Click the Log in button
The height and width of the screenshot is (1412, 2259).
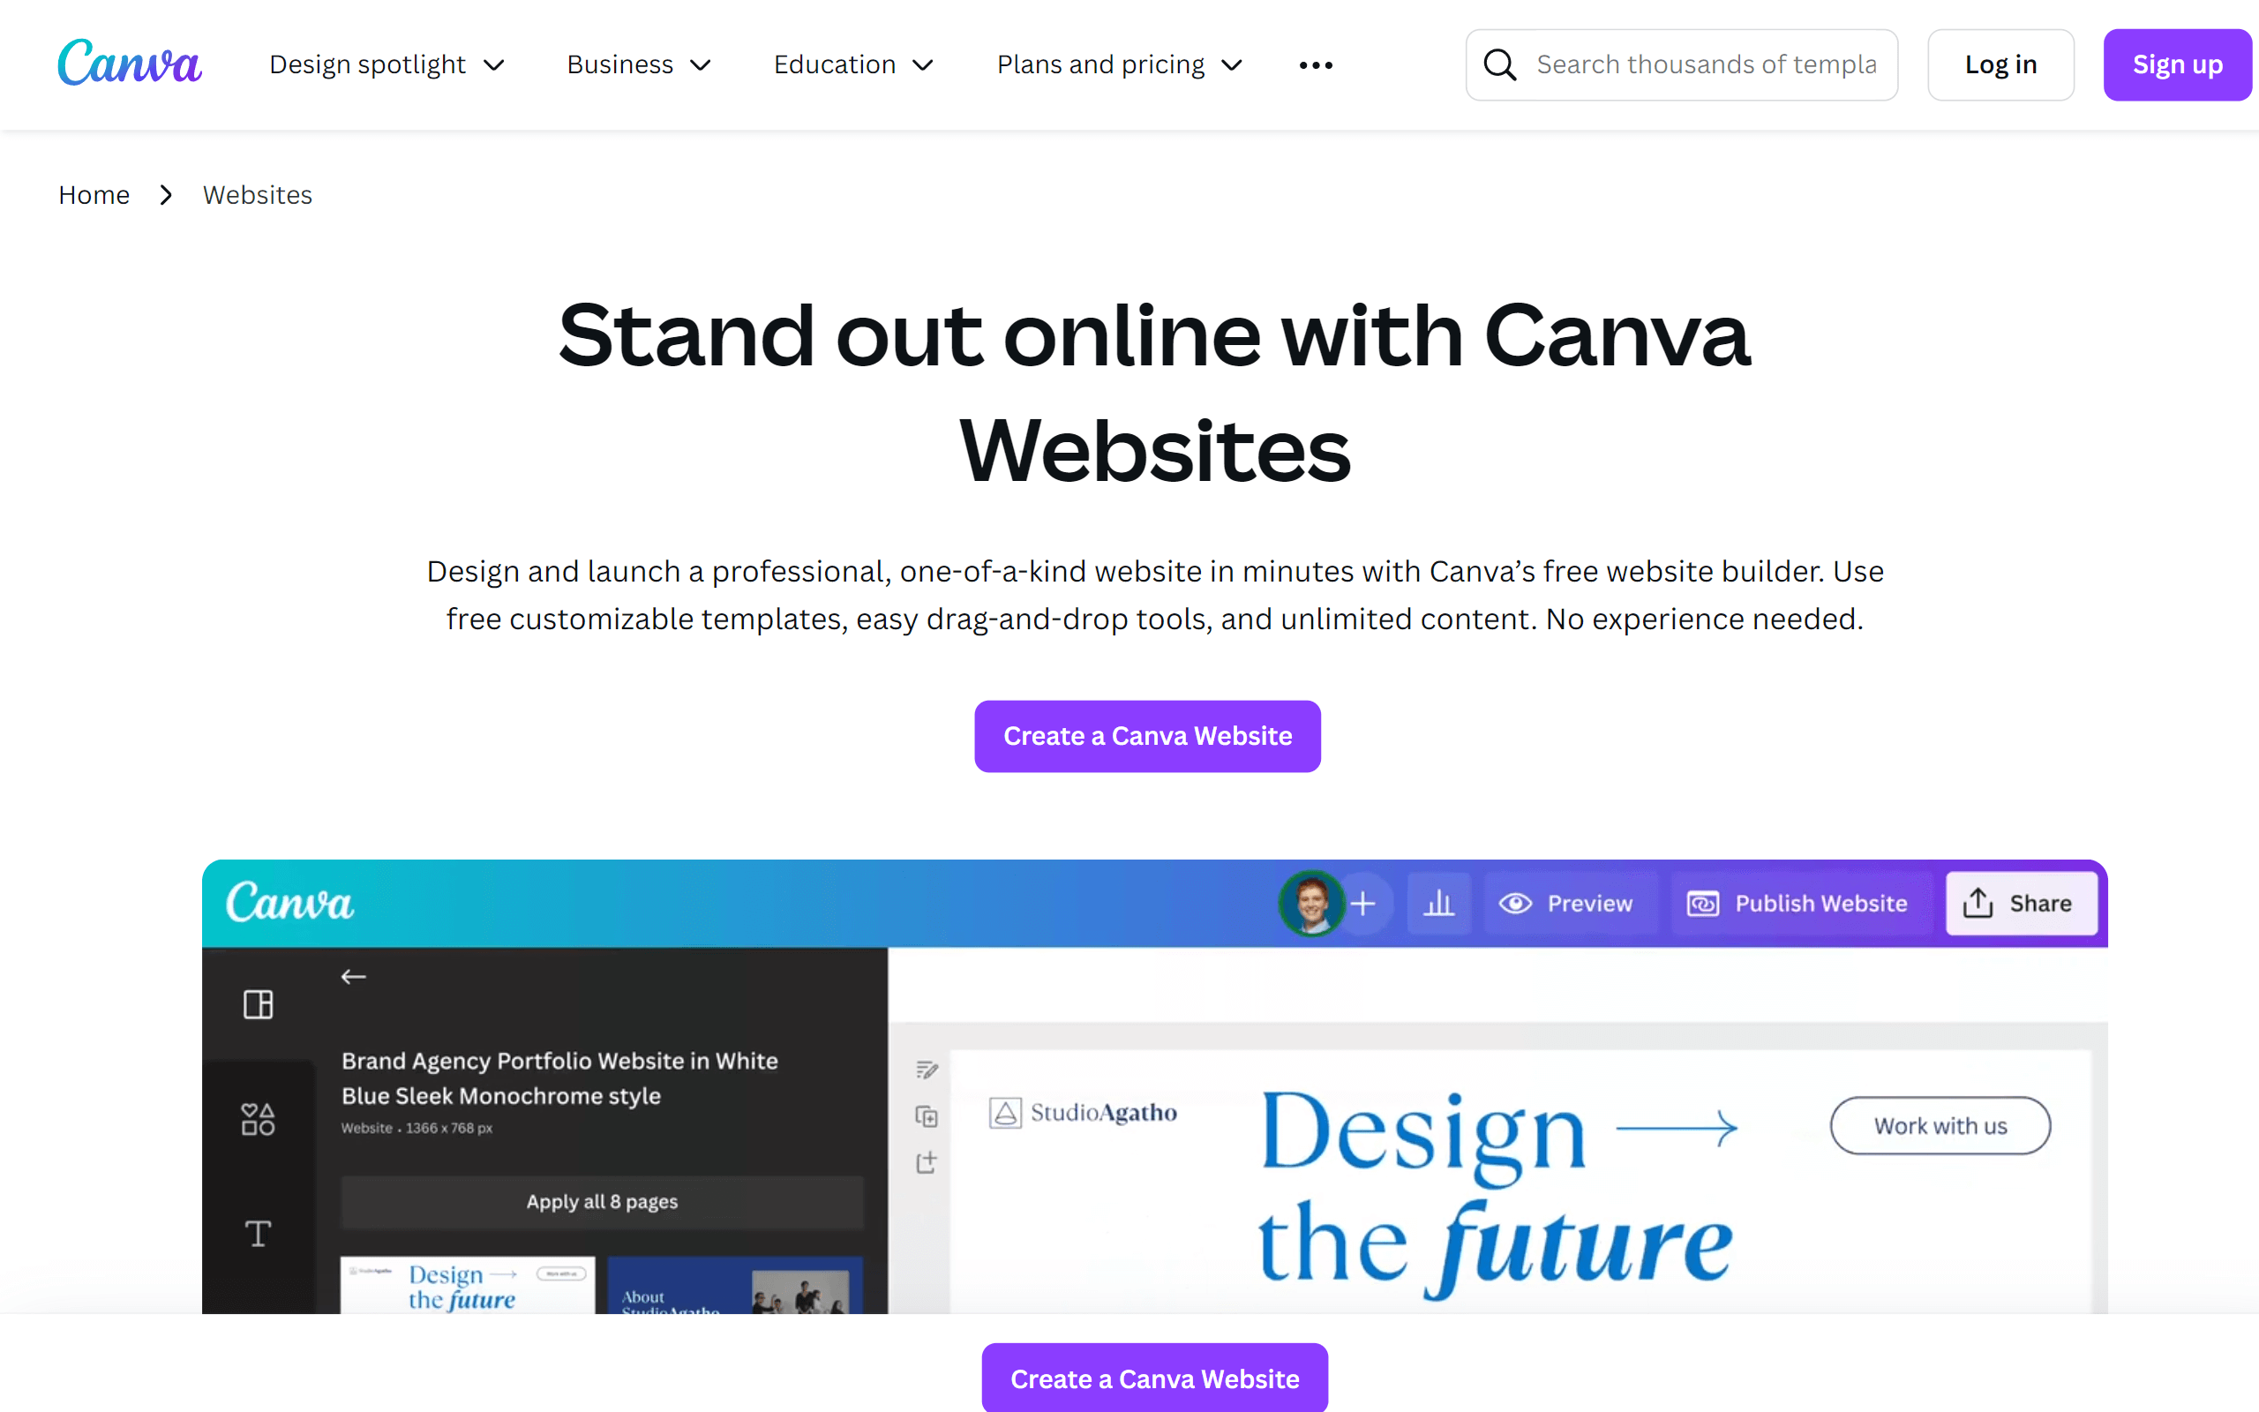coord(2000,65)
